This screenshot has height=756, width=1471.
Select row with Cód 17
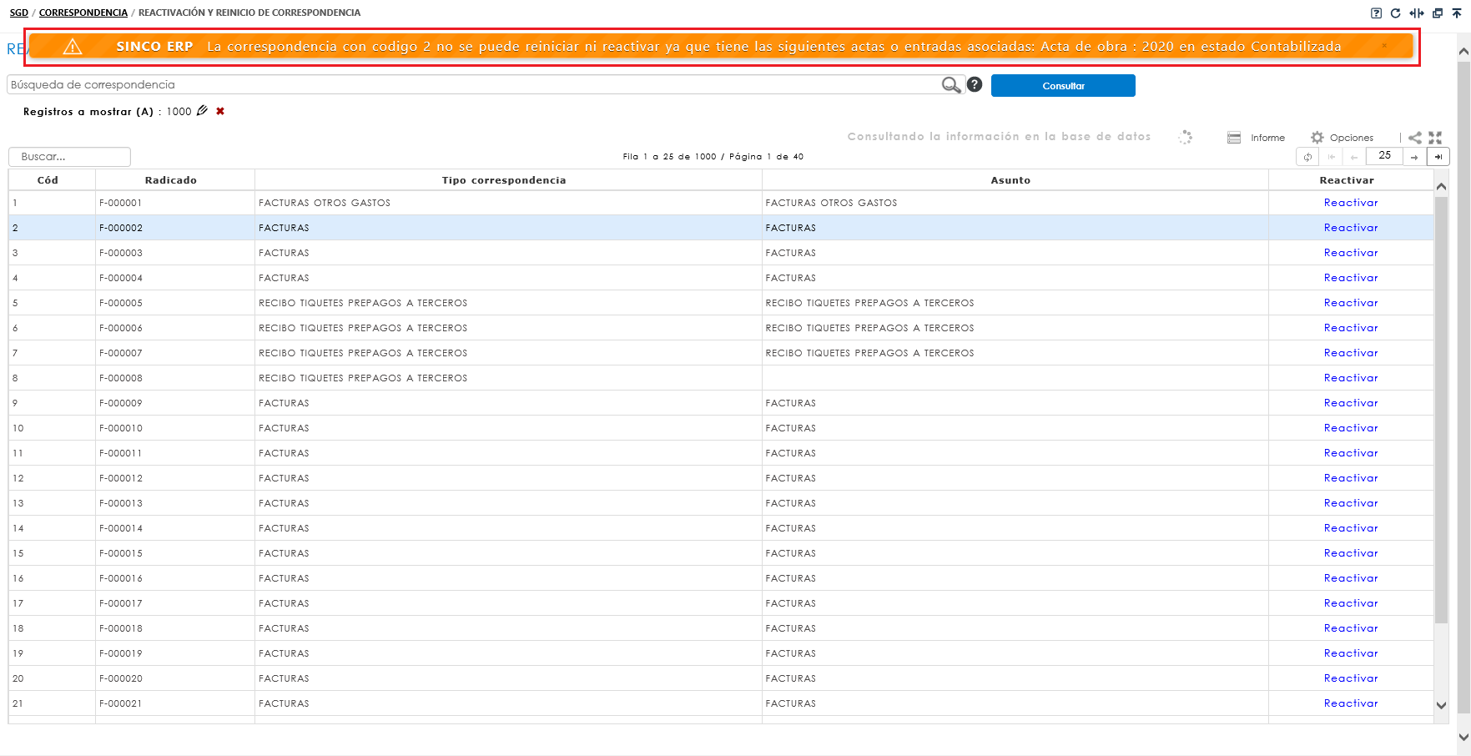pyautogui.click(x=721, y=603)
